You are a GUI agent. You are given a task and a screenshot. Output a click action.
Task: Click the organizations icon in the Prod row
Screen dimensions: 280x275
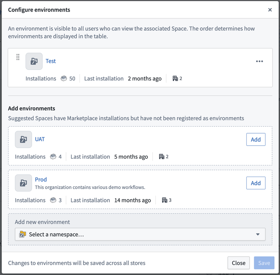pos(164,200)
